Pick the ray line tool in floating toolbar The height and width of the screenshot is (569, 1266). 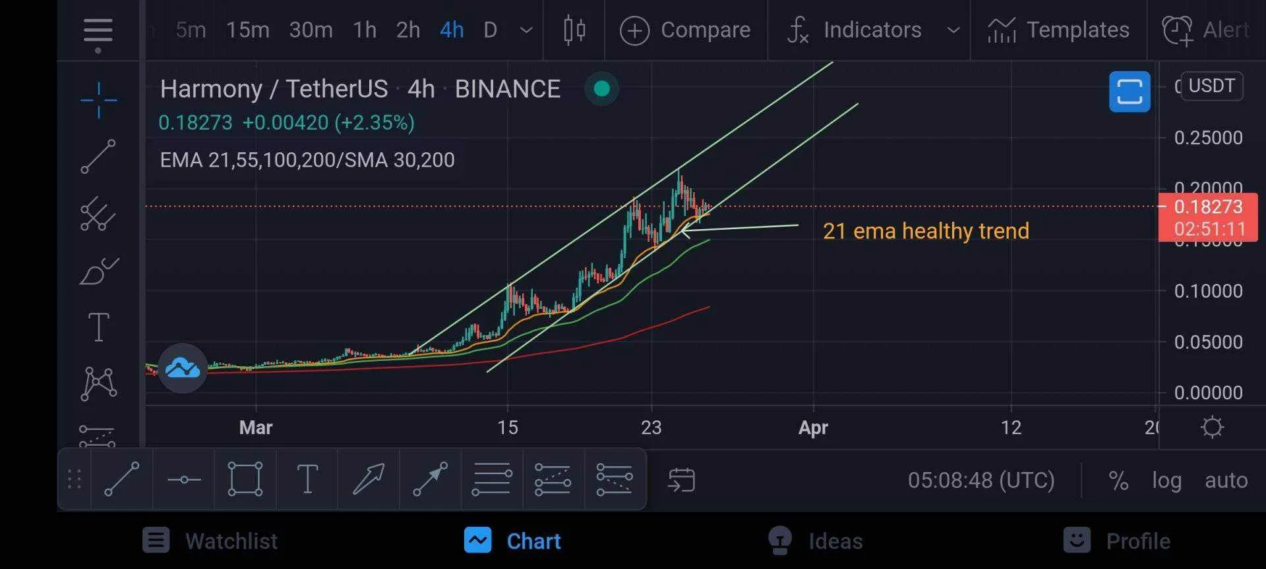[430, 479]
